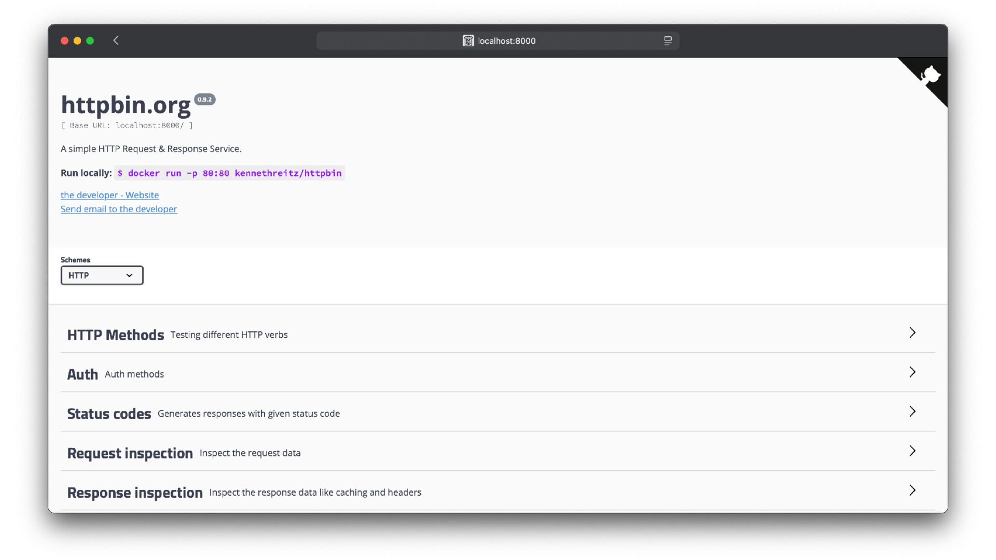The height and width of the screenshot is (560, 996).
Task: Select the Status codes heading
Action: 109,414
